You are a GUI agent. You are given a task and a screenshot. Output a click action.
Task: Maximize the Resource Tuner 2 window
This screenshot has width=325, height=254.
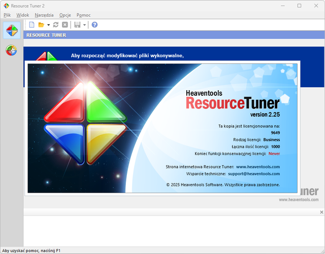[x=299, y=6]
